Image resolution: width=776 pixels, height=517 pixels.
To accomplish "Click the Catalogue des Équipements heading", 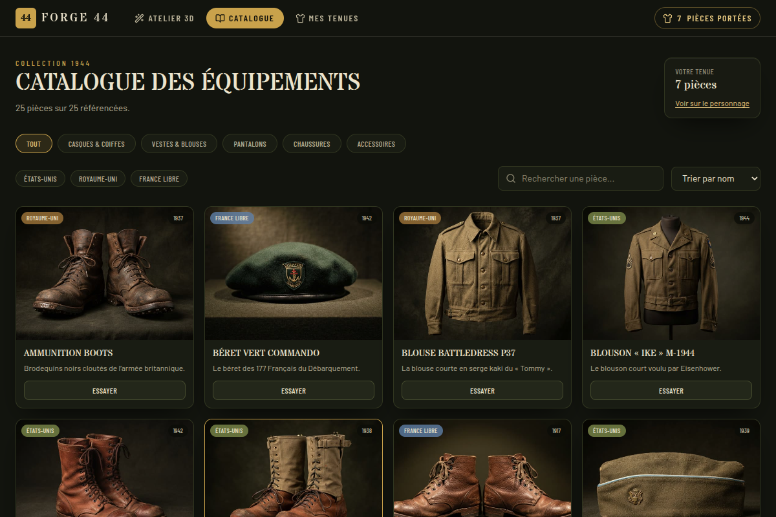I will (188, 82).
